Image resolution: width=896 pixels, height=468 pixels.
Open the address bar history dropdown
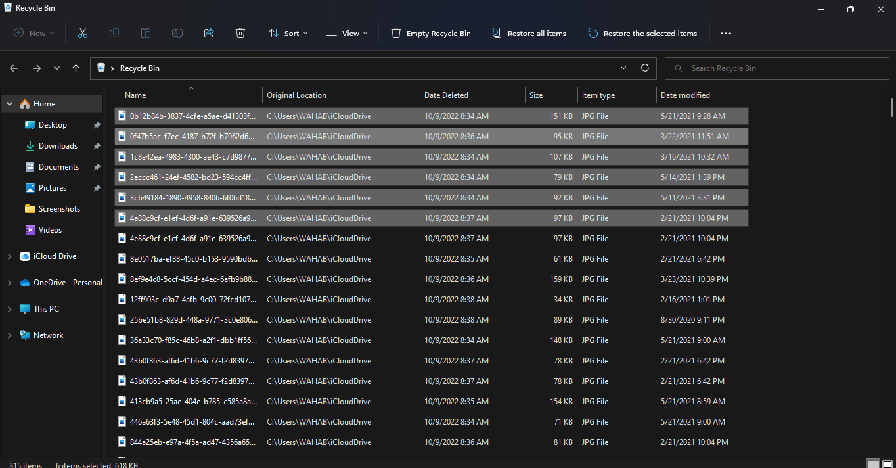[x=623, y=68]
